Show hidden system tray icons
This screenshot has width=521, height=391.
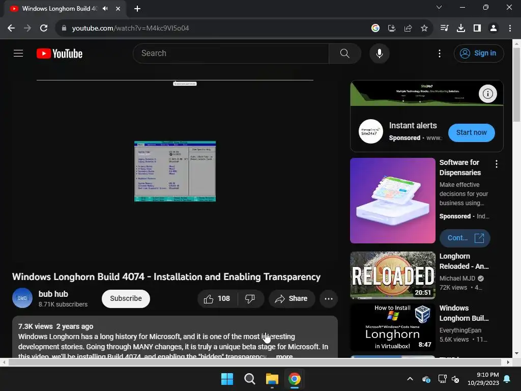[410, 379]
